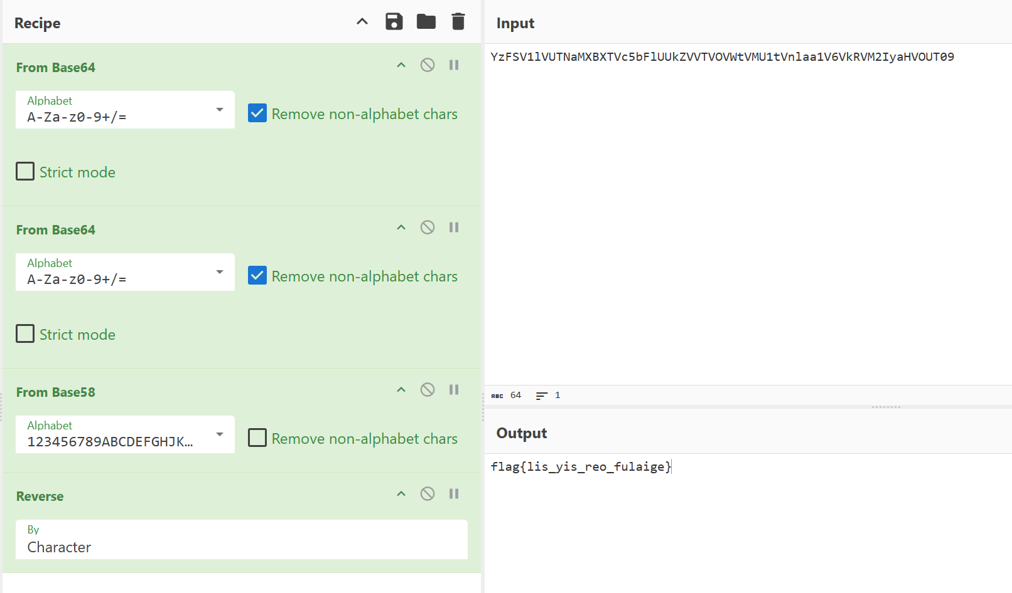Click the Save recipe icon
This screenshot has width=1012, height=593.
coord(394,22)
